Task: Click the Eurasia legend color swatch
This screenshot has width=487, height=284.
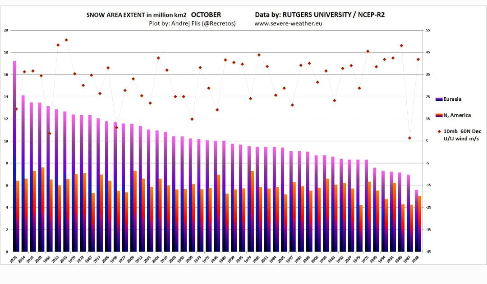Action: (439, 99)
